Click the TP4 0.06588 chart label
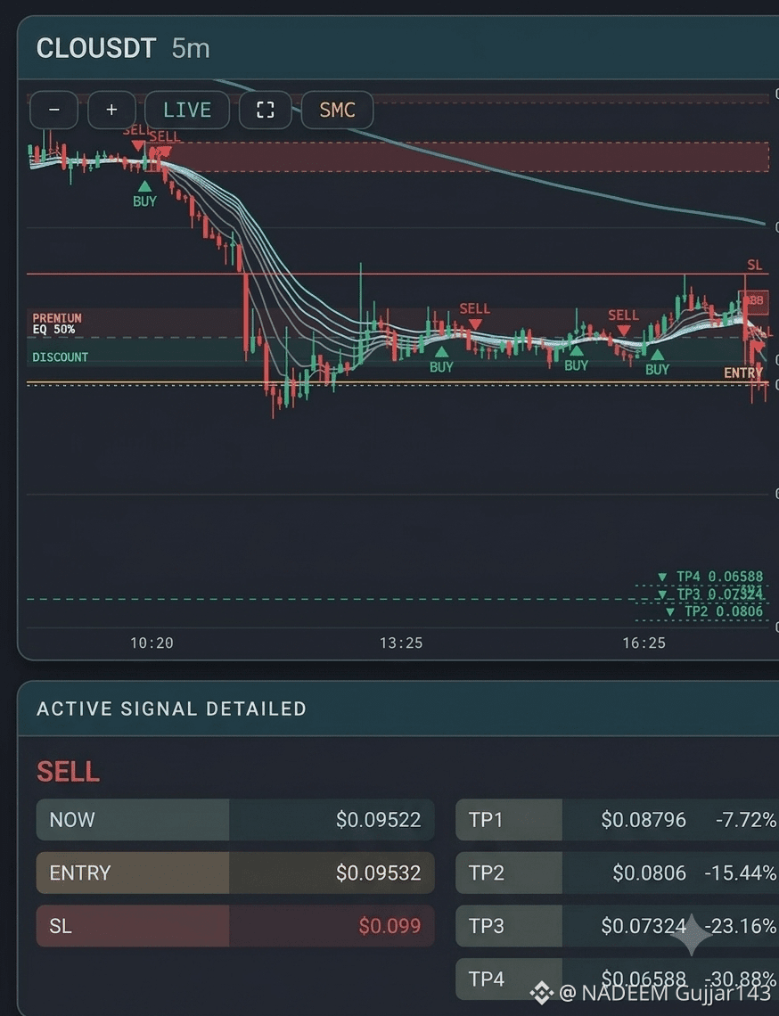The width and height of the screenshot is (779, 1016). tap(719, 576)
